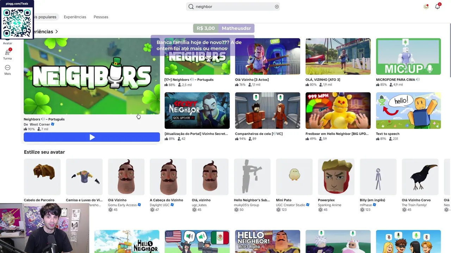The height and width of the screenshot is (253, 451).
Task: Open Cabelo de Parceiro avatar item
Action: (42, 177)
